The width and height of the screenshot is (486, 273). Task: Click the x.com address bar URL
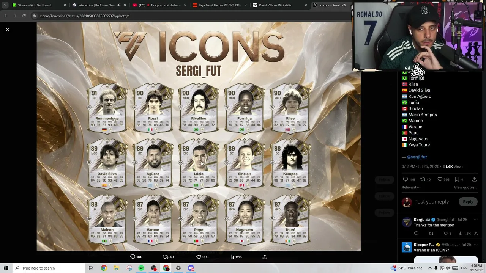point(85,16)
